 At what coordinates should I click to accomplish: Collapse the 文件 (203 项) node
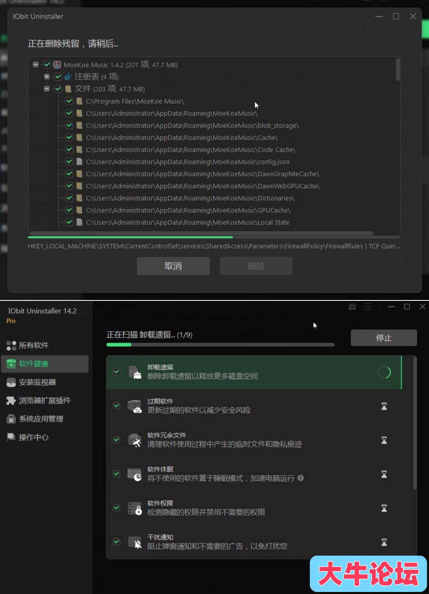[x=47, y=89]
